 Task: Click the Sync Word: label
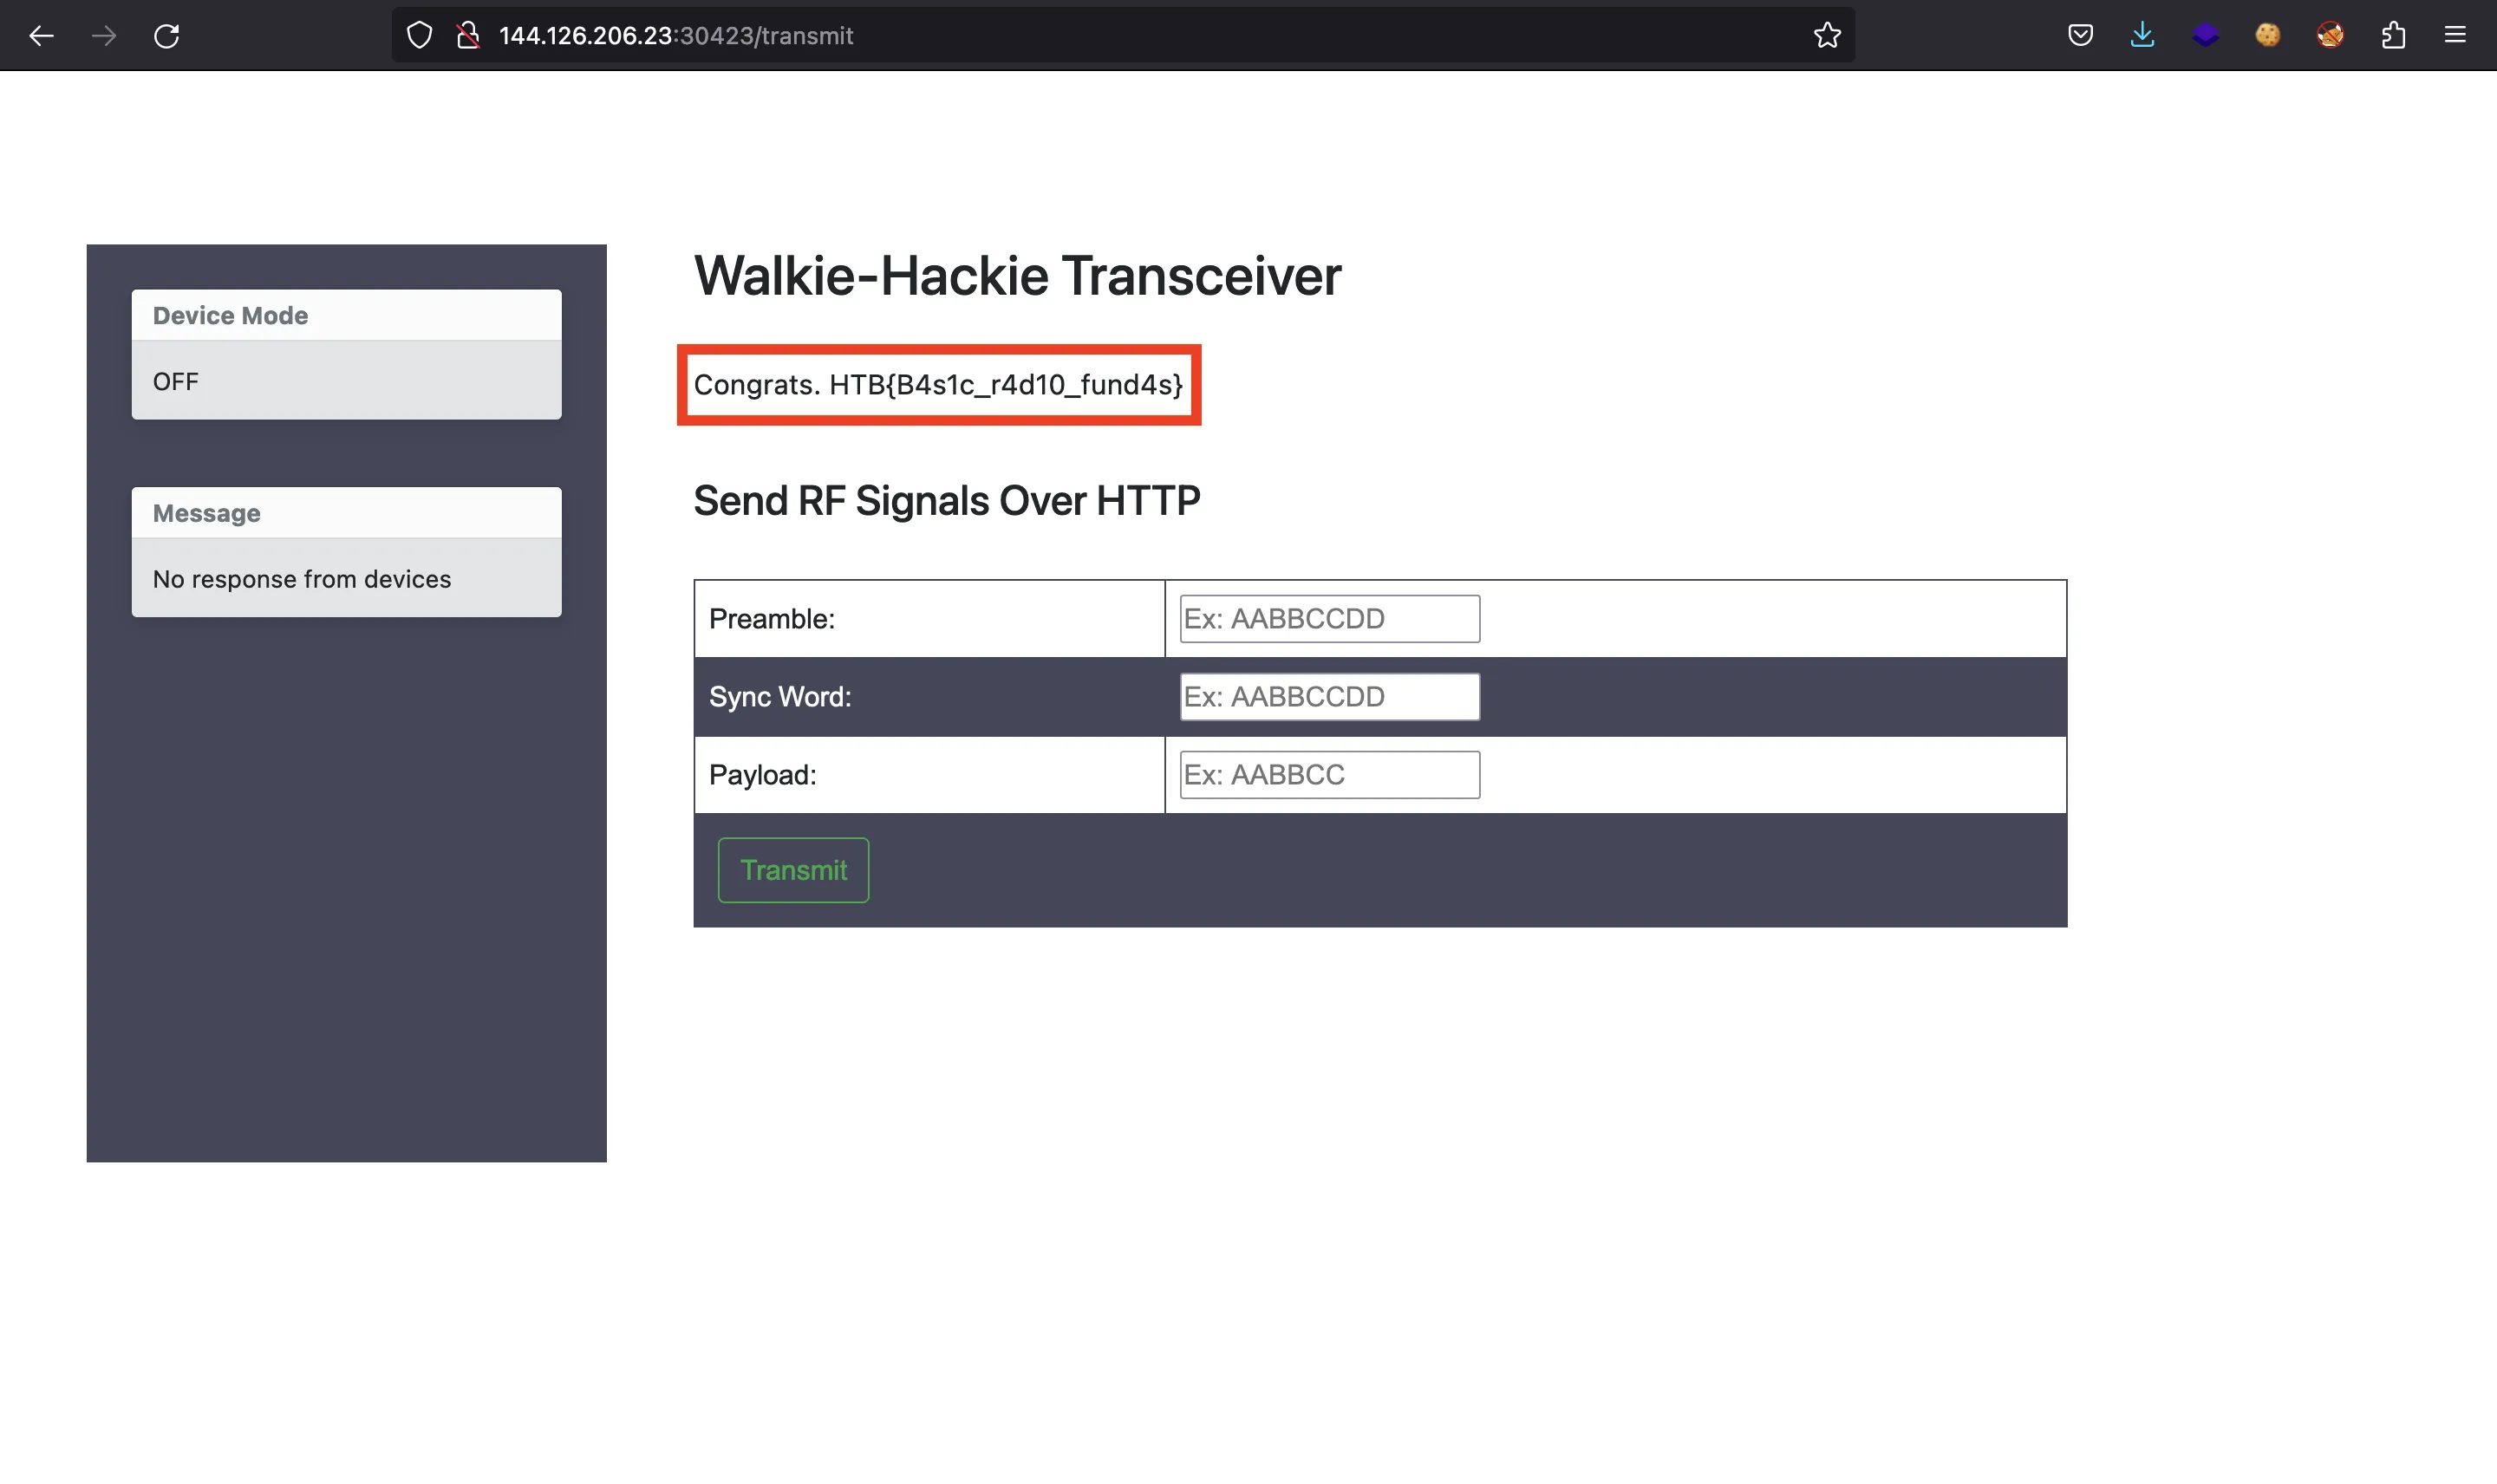pos(780,697)
